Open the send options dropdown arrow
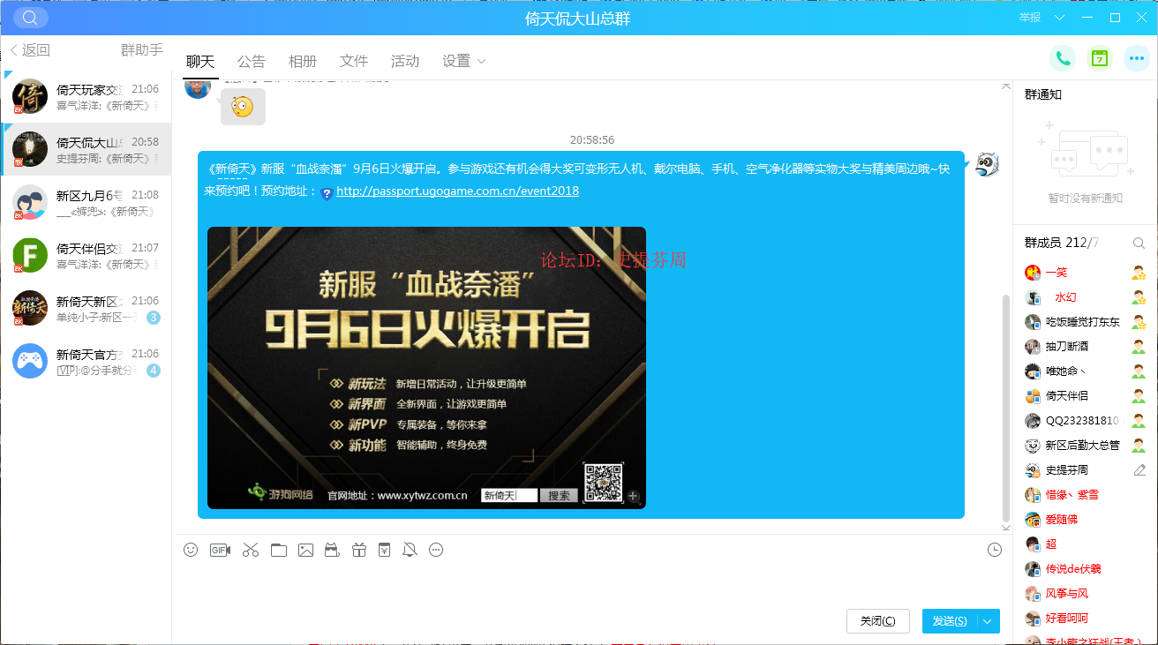1158x645 pixels. [x=988, y=621]
